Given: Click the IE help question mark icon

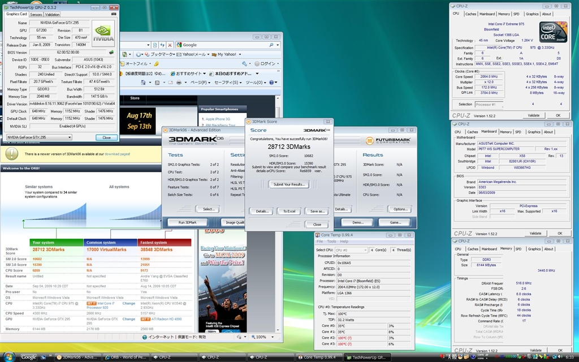Looking at the screenshot, I should (272, 83).
